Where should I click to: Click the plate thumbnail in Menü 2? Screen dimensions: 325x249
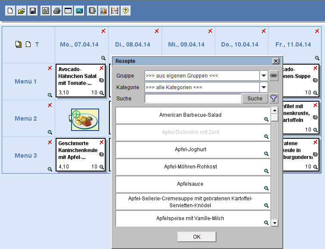click(85, 119)
